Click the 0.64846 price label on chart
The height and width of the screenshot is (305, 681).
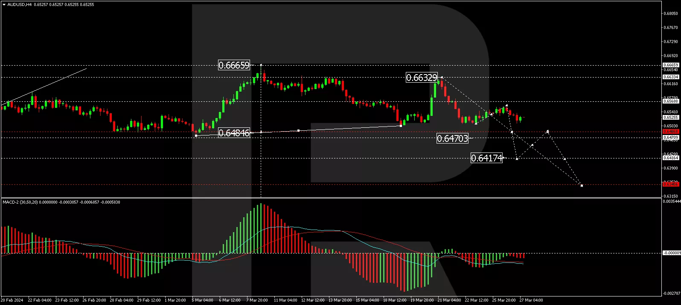click(x=234, y=133)
